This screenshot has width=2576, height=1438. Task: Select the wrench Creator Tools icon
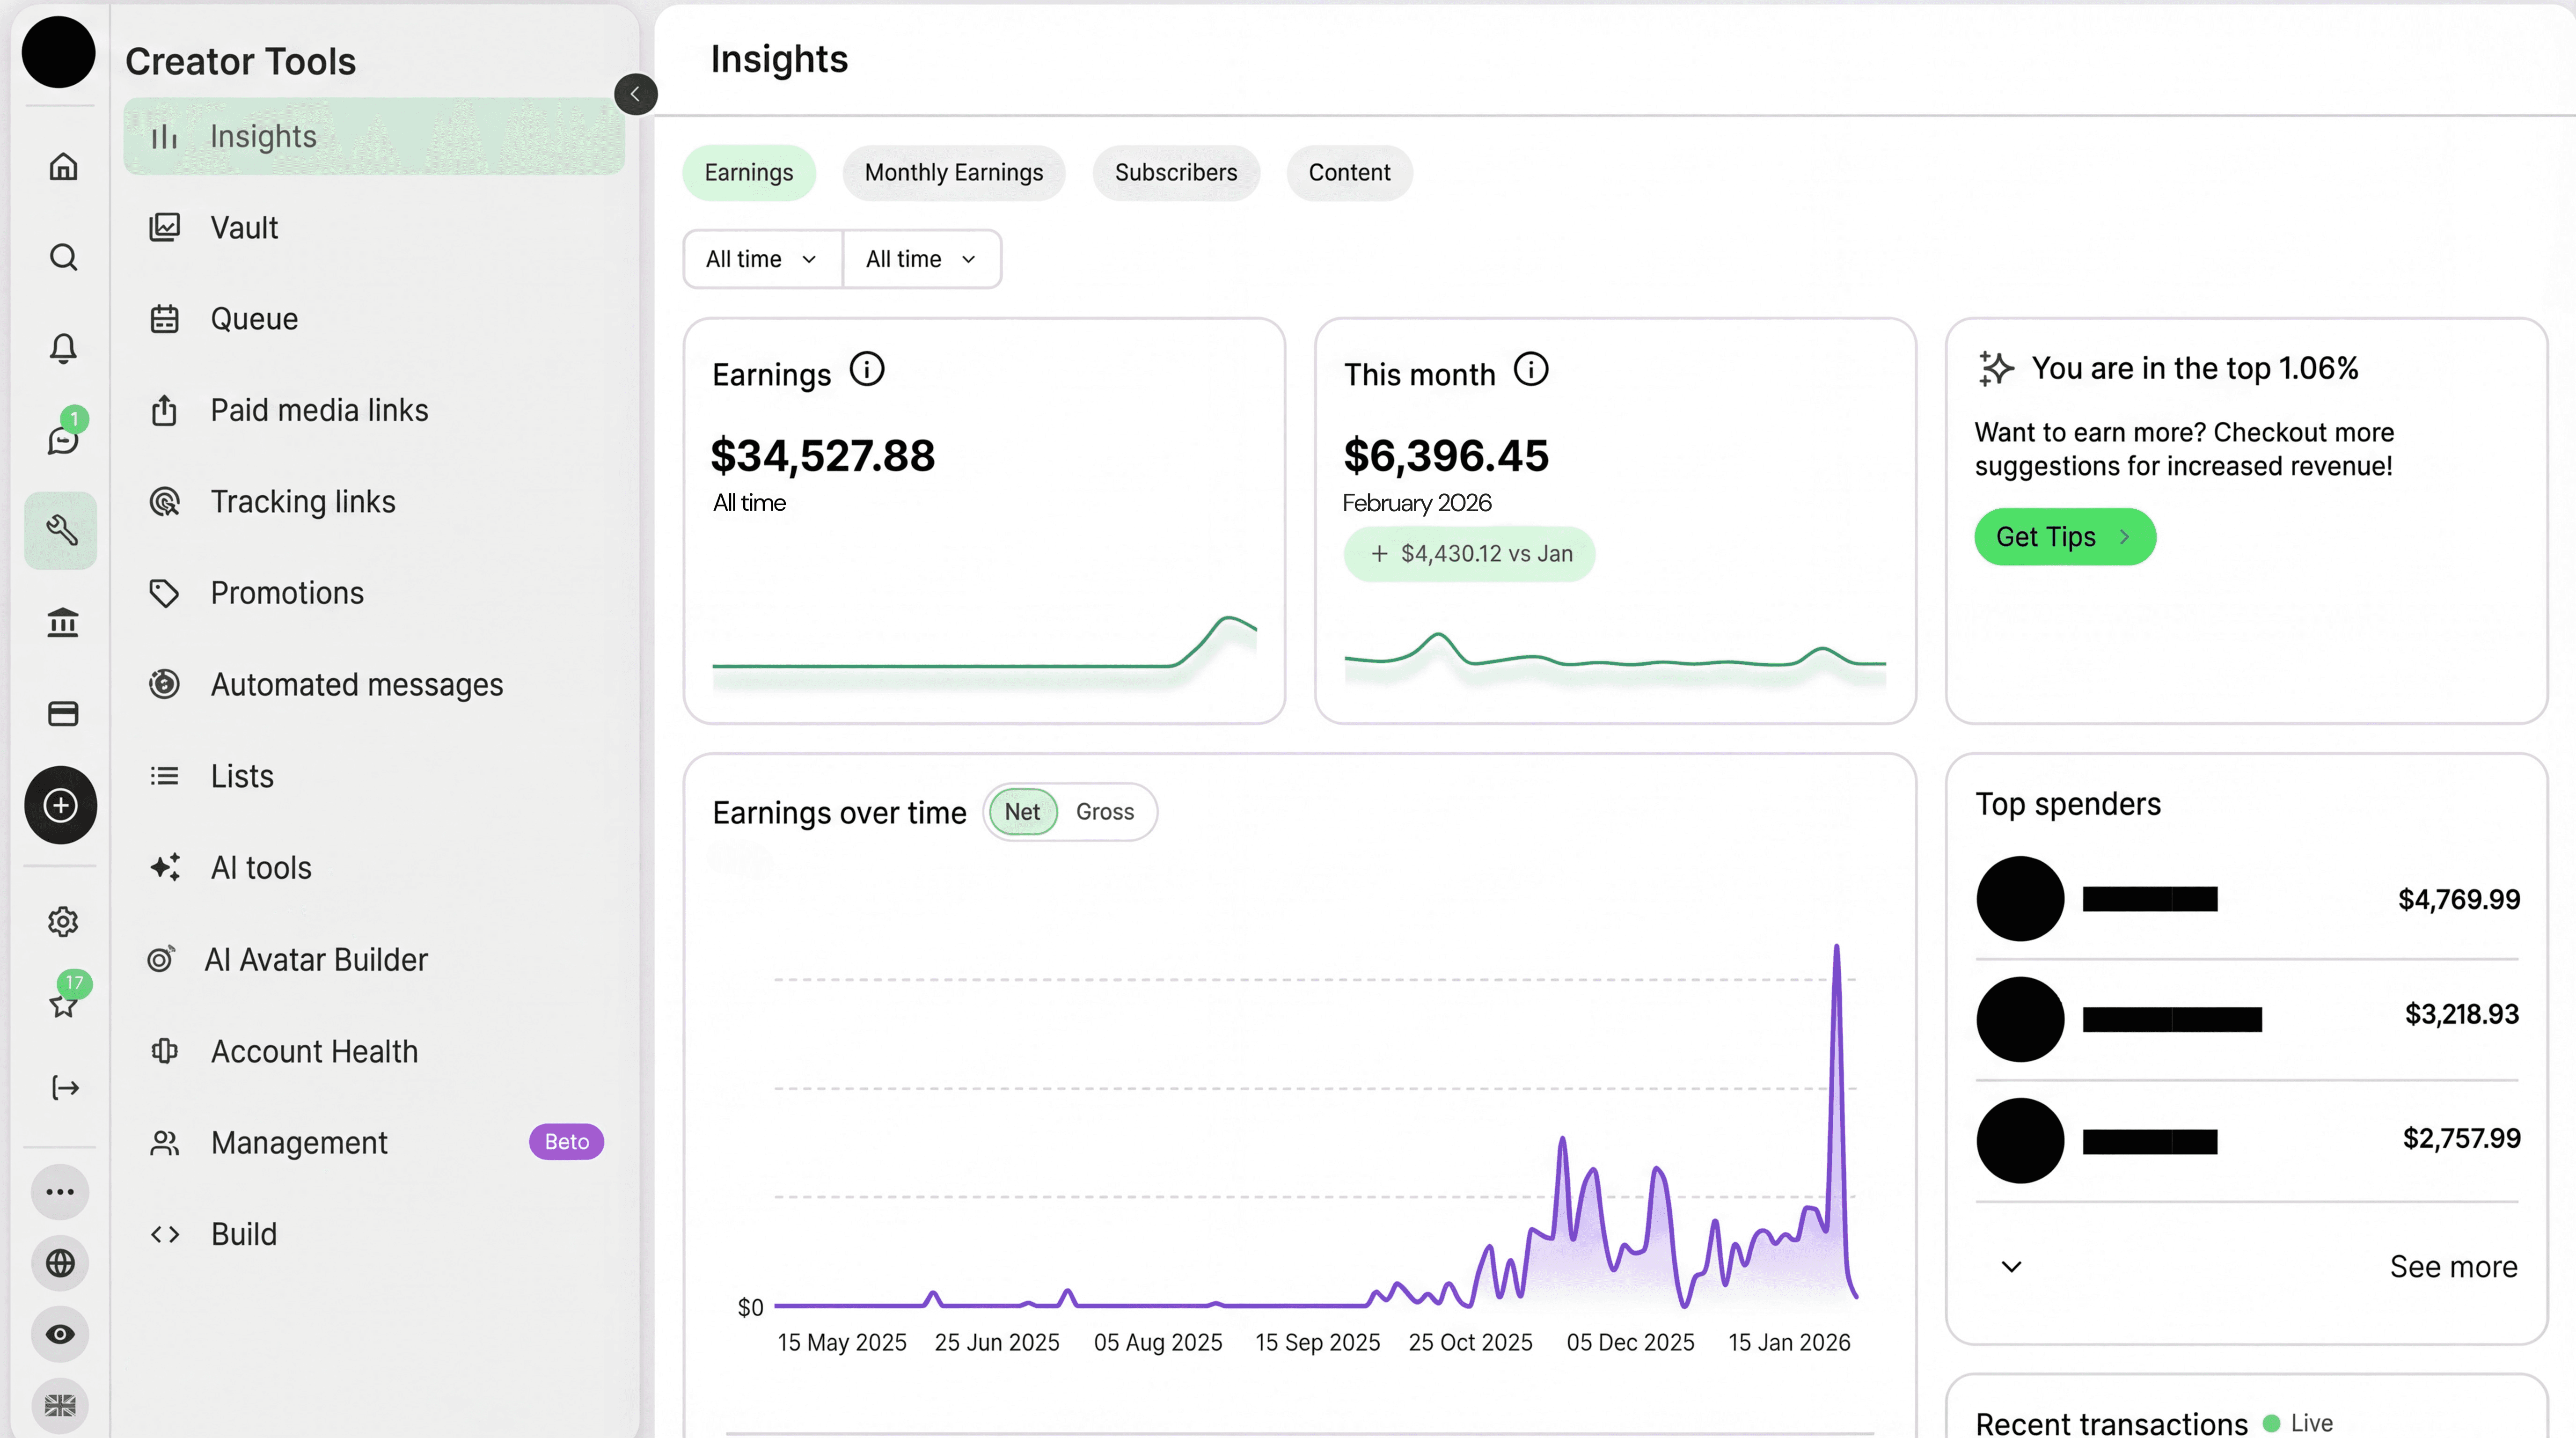point(62,530)
